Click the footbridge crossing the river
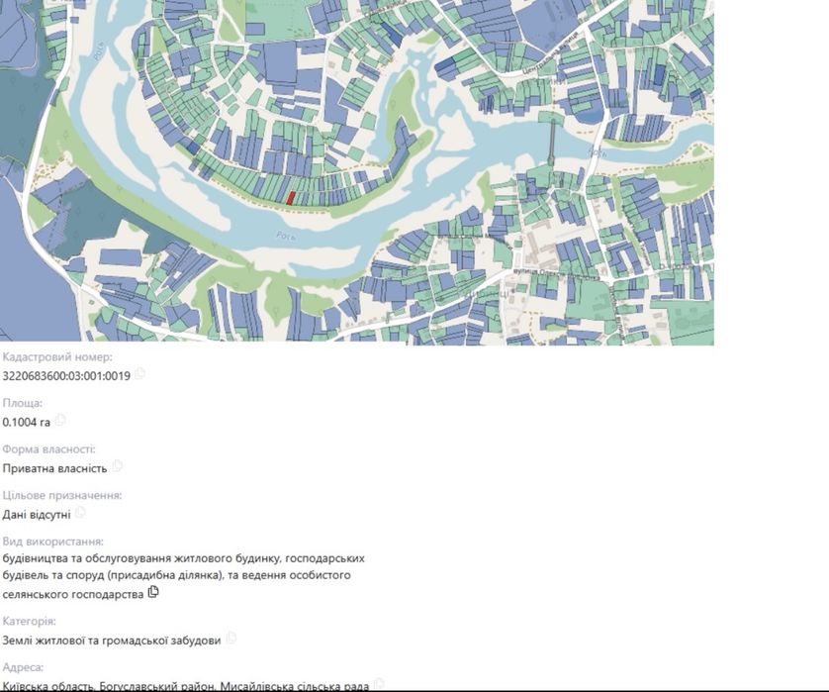829x692 pixels. click(552, 141)
